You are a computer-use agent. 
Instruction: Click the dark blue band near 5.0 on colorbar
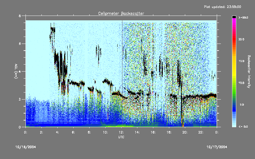pos(234,106)
